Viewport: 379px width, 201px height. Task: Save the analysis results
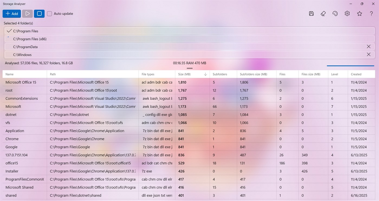coord(311,13)
